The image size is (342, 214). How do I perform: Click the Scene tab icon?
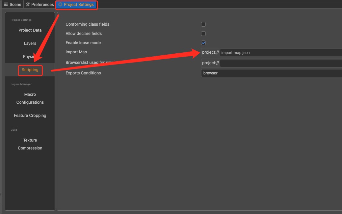click(6, 4)
